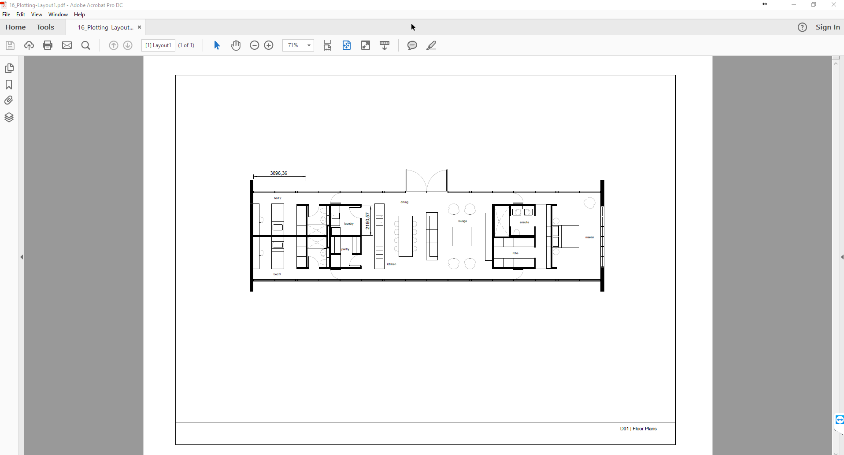Collapse the left navigation pane
Viewport: 844px width, 455px height.
pos(22,257)
